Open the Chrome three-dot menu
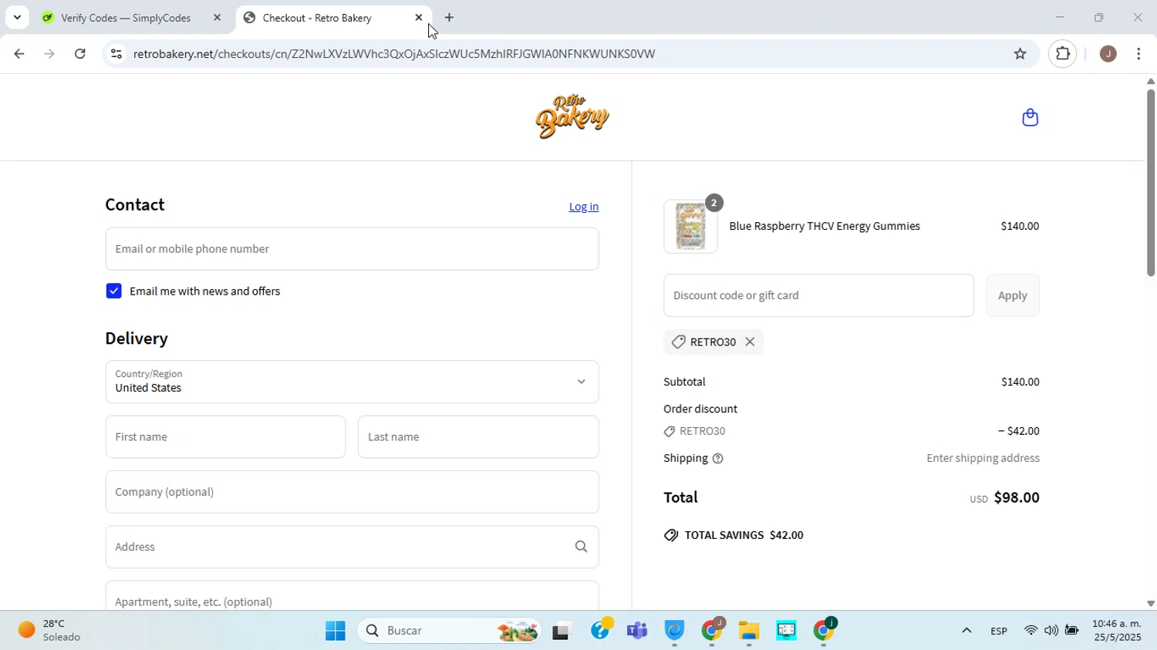Viewport: 1157px width, 650px height. point(1139,54)
